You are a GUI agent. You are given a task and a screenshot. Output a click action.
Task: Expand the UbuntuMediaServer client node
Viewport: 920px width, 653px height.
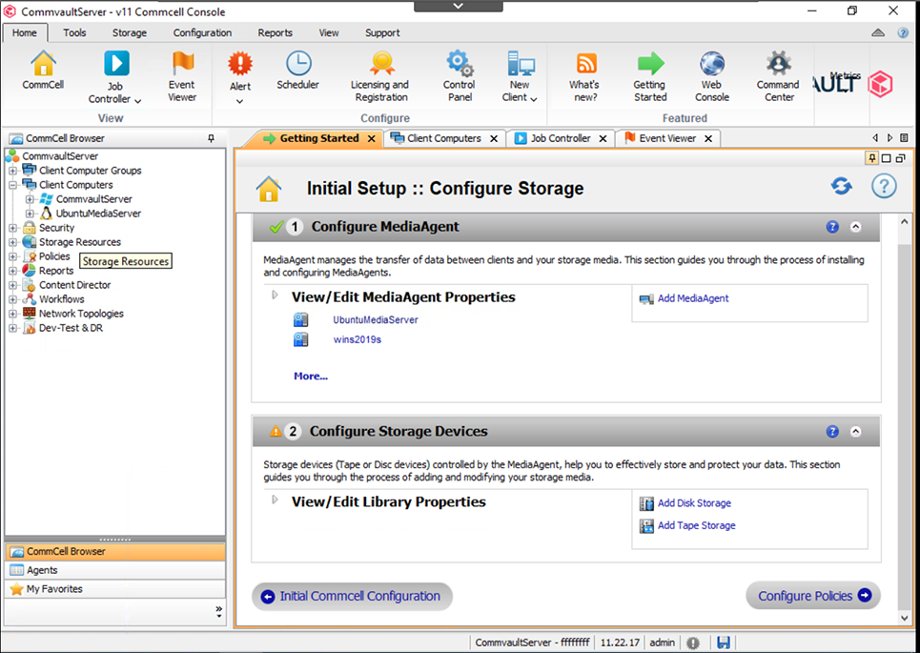tap(30, 214)
